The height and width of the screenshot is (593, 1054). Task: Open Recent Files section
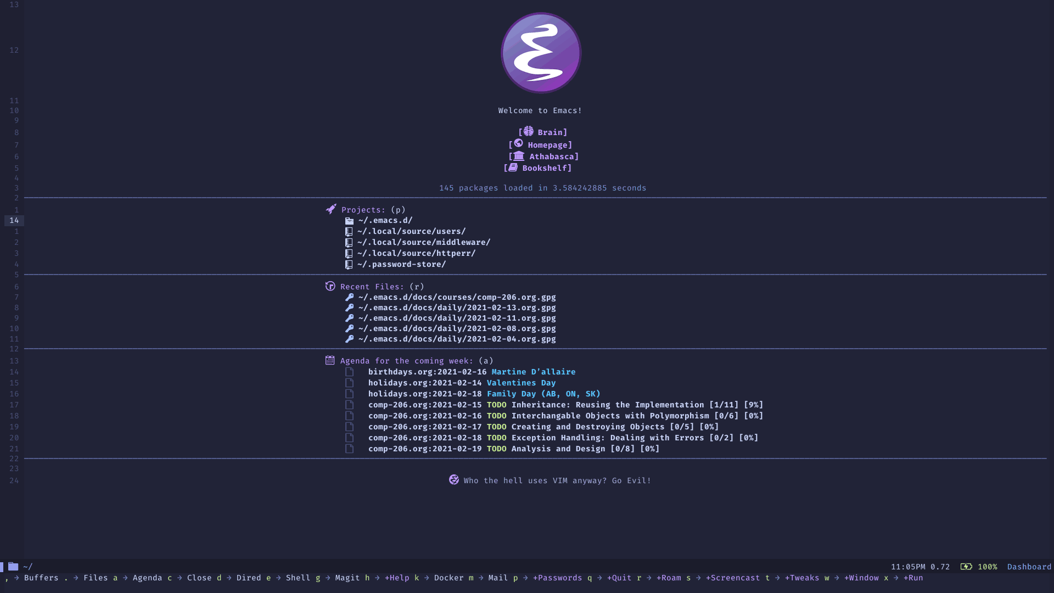[x=372, y=286]
